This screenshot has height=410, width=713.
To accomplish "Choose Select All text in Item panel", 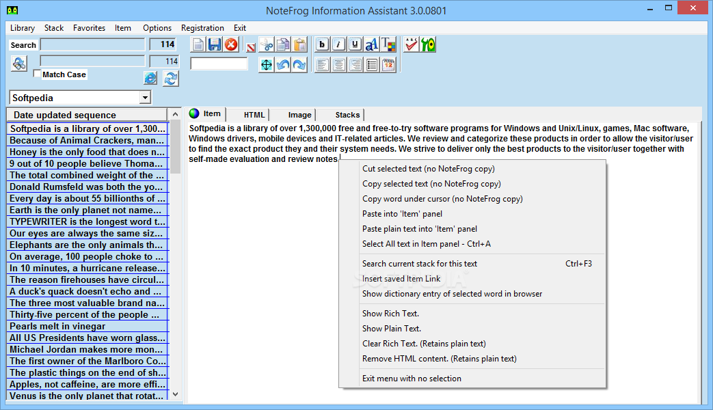I will (x=472, y=244).
